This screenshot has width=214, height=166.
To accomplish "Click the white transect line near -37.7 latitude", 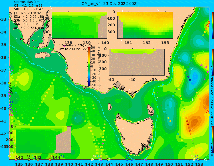I will [55, 79].
